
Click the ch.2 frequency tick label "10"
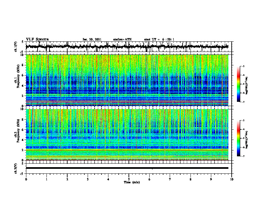point(22,109)
